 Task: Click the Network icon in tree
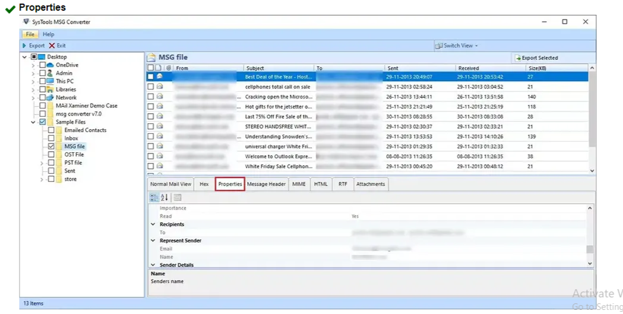[x=50, y=97]
